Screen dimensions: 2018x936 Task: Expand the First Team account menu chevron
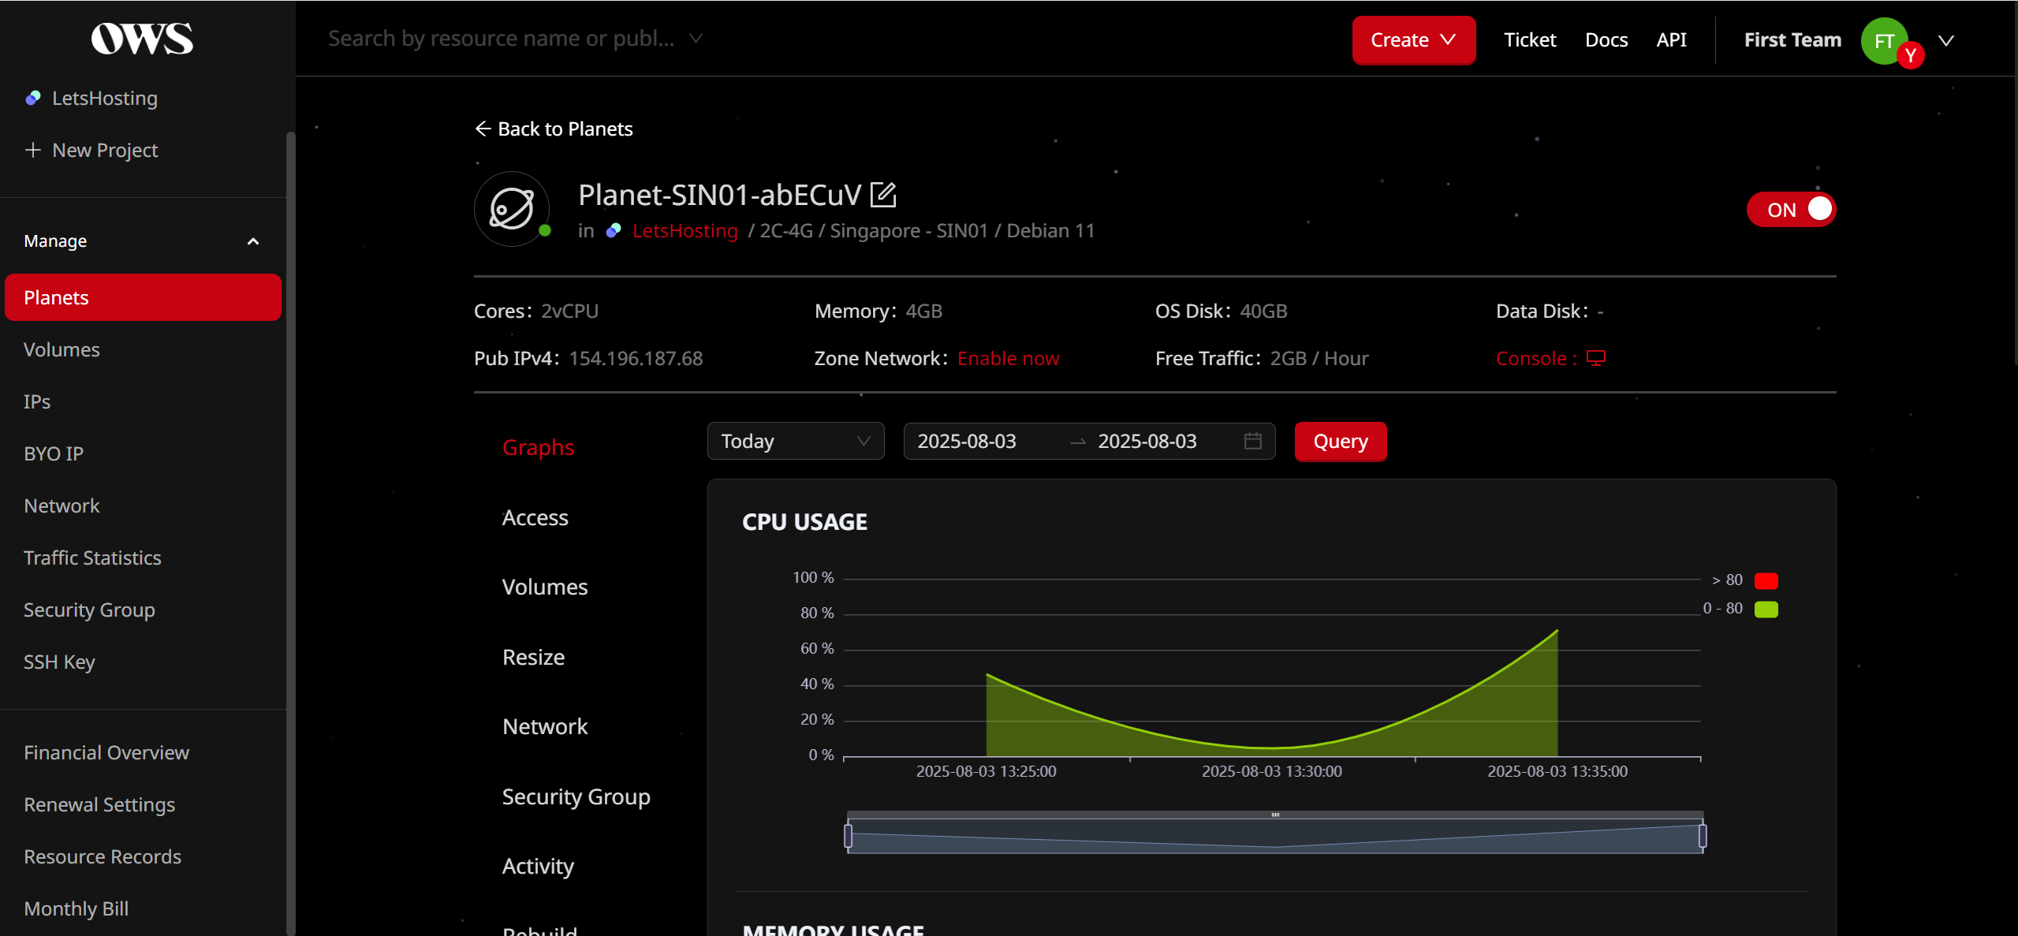1946,40
